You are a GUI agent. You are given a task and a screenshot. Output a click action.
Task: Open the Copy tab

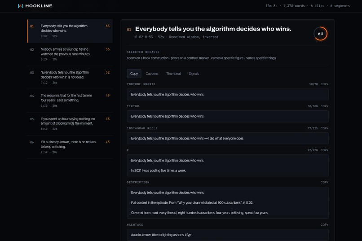[x=134, y=74]
